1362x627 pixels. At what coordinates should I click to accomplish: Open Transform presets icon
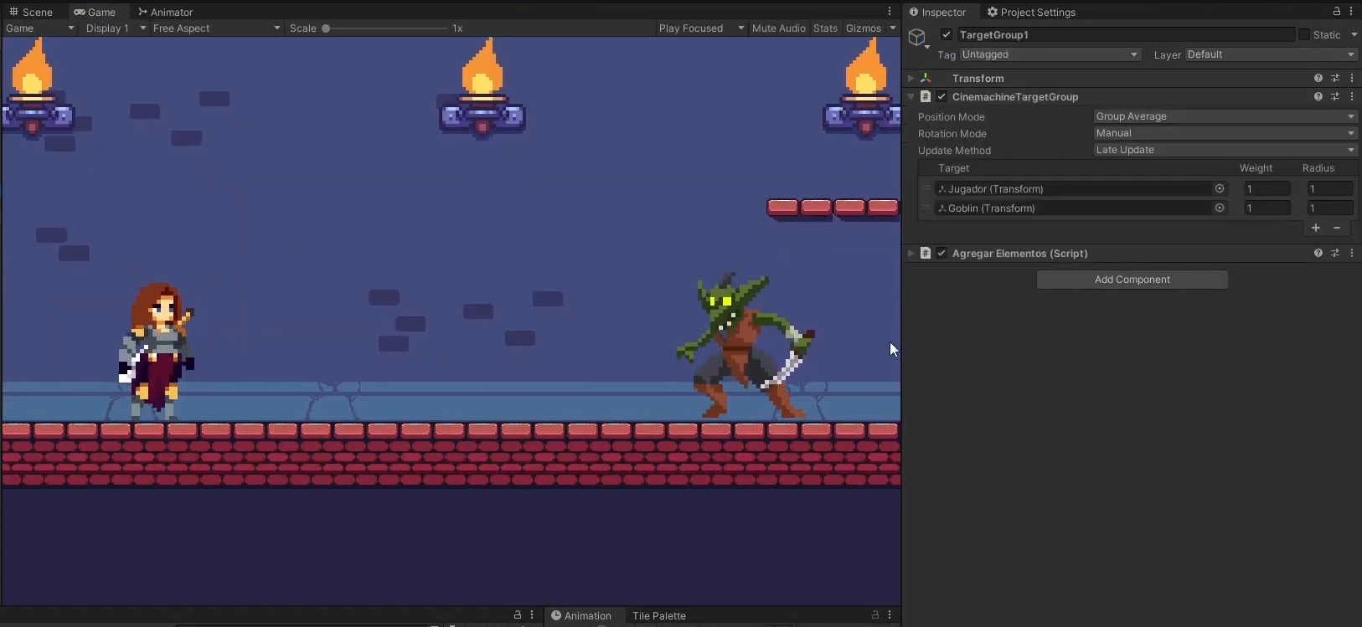click(x=1335, y=78)
